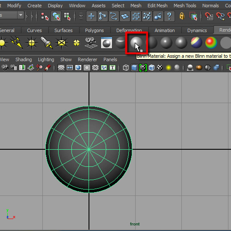Assign the multicolored layered shader sphere
Screen dimensions: 231x231
coord(196,43)
